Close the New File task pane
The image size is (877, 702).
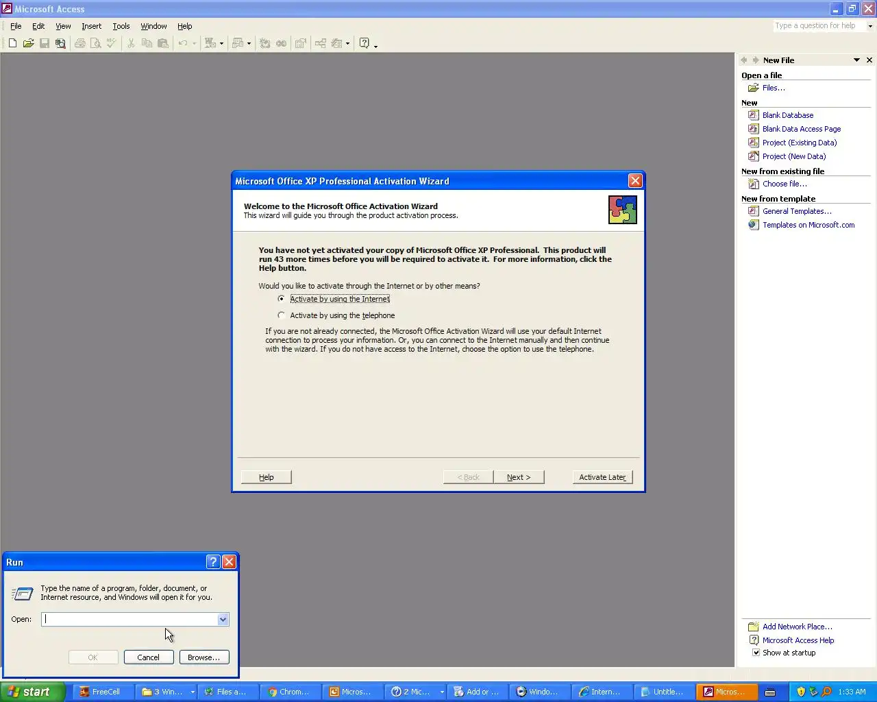869,60
